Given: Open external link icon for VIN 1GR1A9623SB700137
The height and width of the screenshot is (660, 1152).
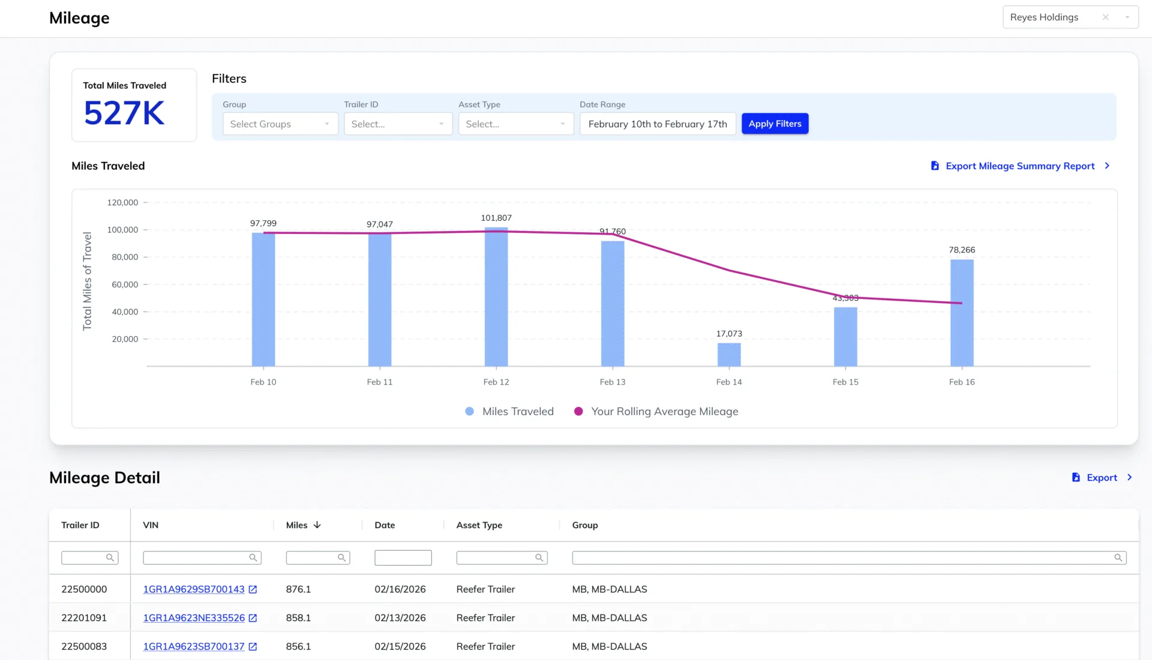Looking at the screenshot, I should pyautogui.click(x=253, y=647).
